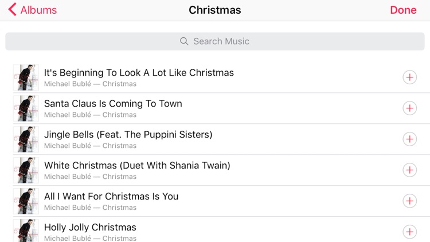This screenshot has height=242, width=430.
Task: Tap album artwork for first Christmas track
Action: [26, 77]
